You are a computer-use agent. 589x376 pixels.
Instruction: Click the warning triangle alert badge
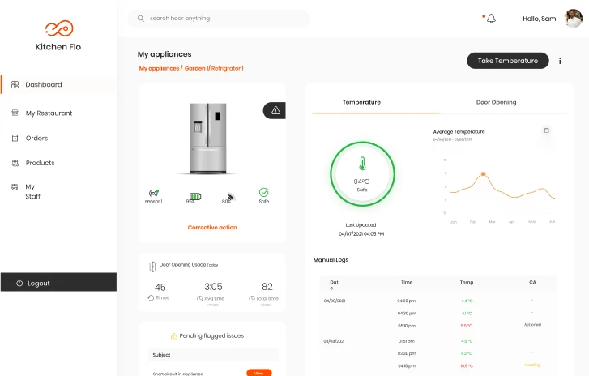pyautogui.click(x=275, y=110)
